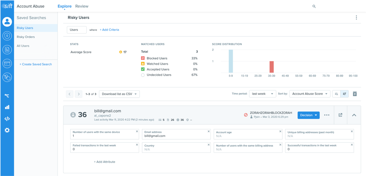The image size is (367, 176).
Task: Open user details in new window
Action: 340,115
